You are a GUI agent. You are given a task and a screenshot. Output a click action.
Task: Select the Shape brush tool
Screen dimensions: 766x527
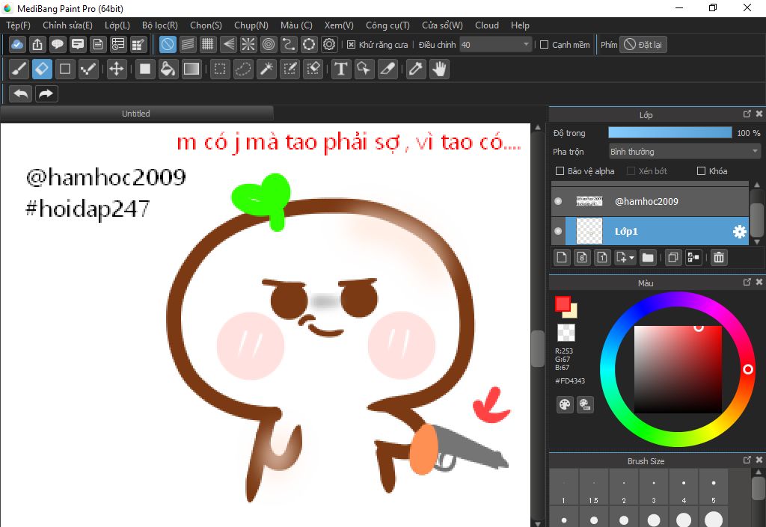tap(65, 69)
